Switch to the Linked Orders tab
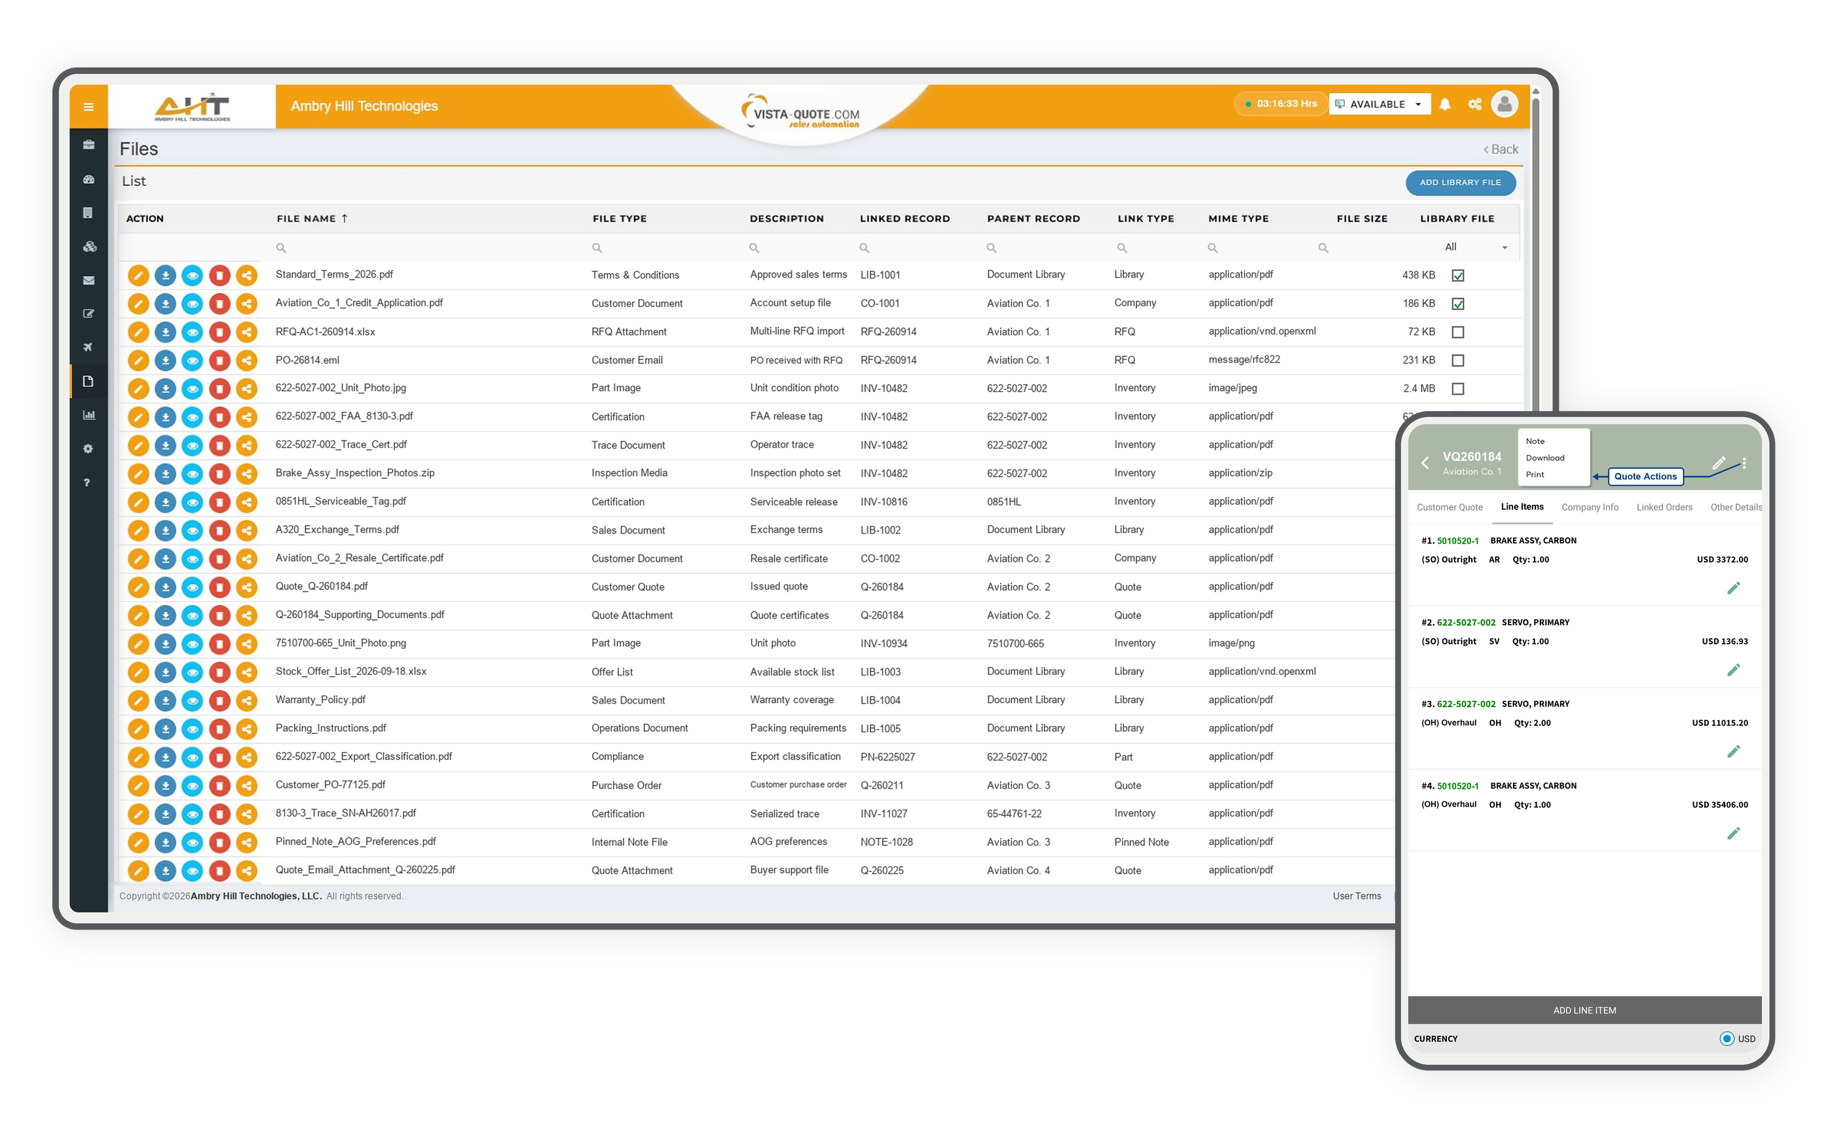 click(x=1664, y=508)
